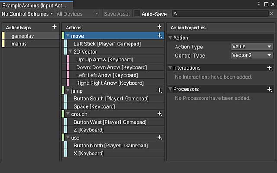Open the window's three-dot options menu
This screenshot has height=173, width=277.
(x=259, y=4)
